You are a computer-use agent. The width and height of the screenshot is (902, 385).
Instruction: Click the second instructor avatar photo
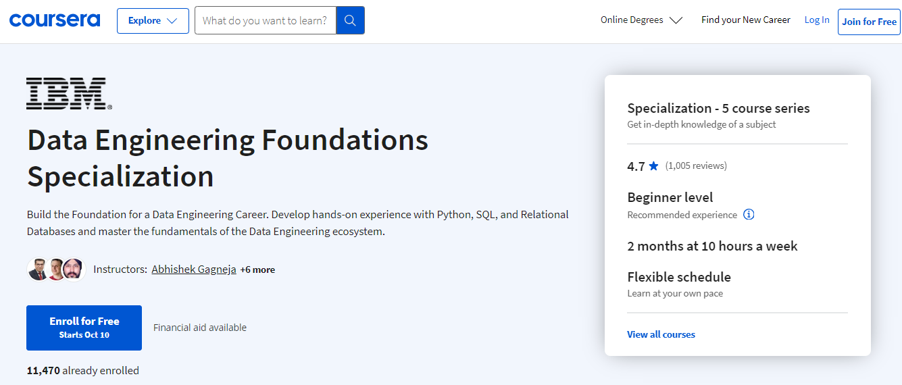coord(56,269)
